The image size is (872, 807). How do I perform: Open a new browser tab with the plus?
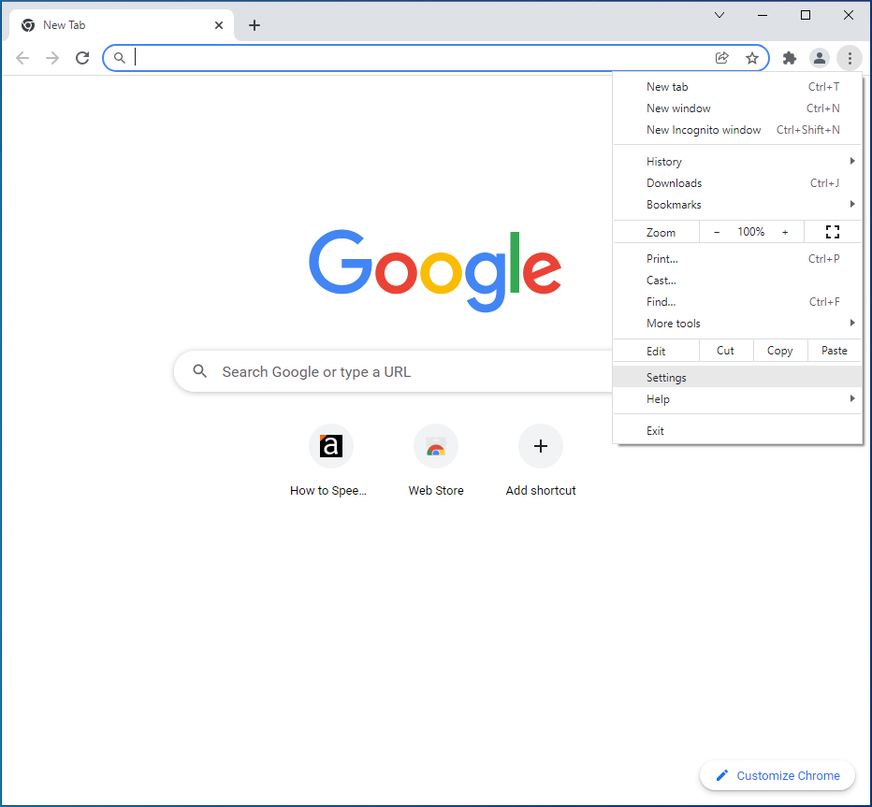pos(254,25)
